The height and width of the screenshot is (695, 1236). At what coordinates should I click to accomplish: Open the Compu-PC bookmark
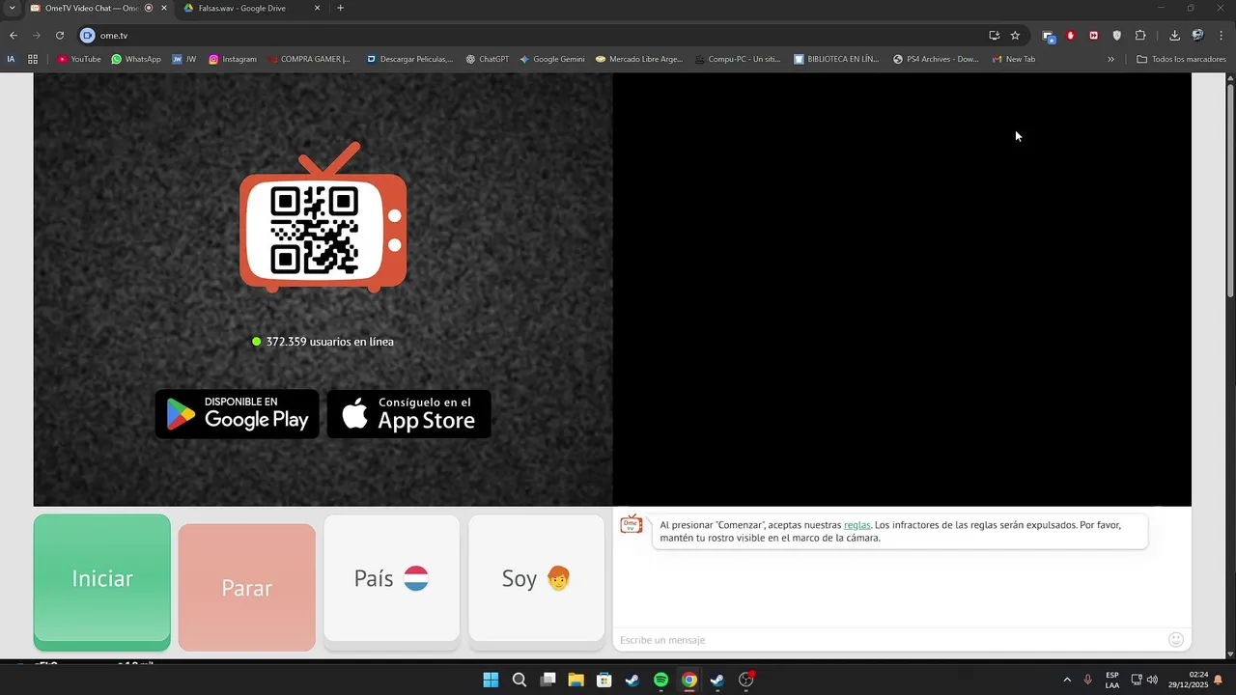tap(738, 59)
